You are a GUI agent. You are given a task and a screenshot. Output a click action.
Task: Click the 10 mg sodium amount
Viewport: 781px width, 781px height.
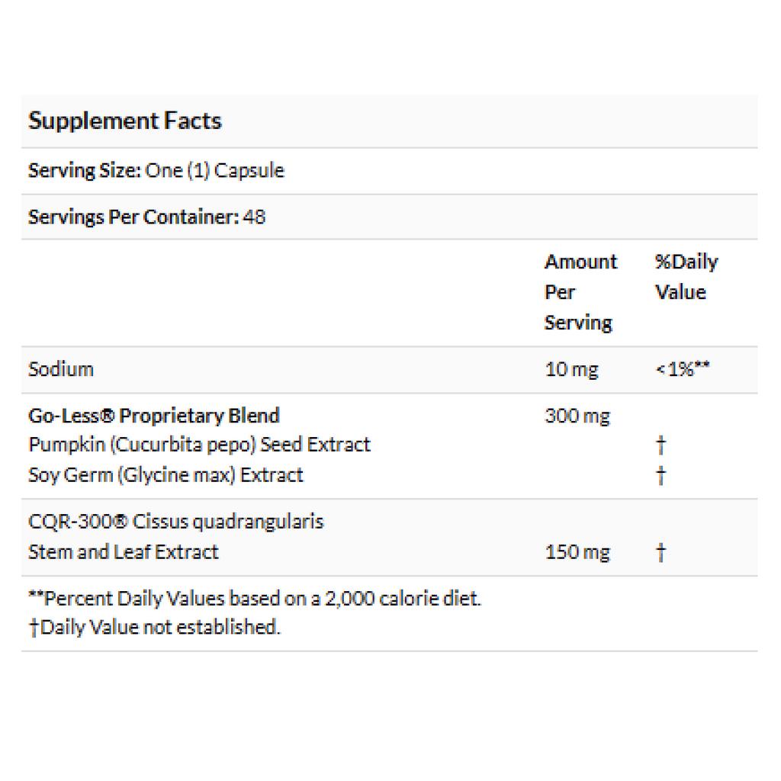tap(571, 369)
